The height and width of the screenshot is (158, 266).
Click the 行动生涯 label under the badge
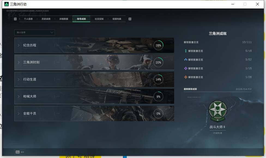[218, 133]
